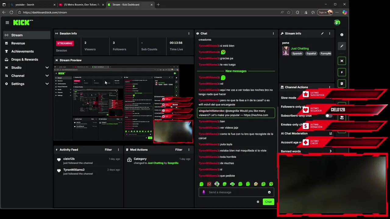Click the browser Sign in button
This screenshot has width=390, height=219.
tap(325, 12)
